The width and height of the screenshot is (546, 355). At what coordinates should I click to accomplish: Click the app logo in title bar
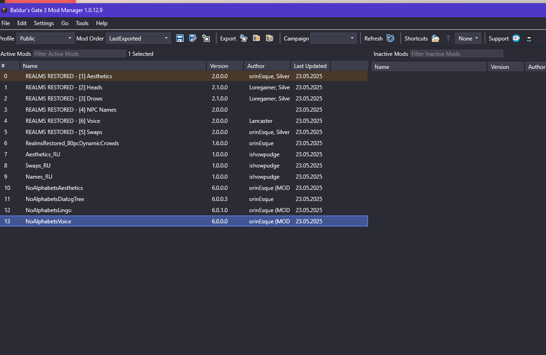click(x=4, y=10)
